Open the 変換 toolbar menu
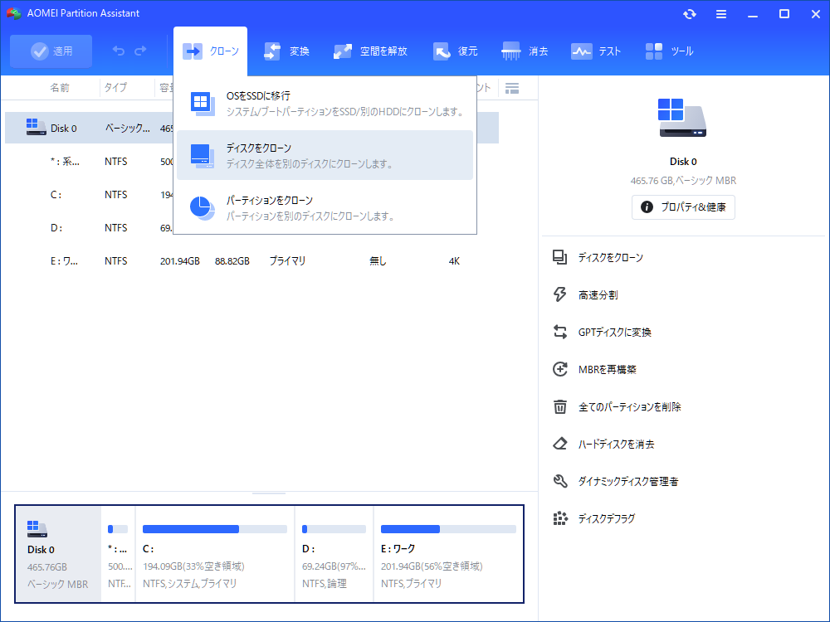Viewport: 830px width, 622px height. pos(286,51)
